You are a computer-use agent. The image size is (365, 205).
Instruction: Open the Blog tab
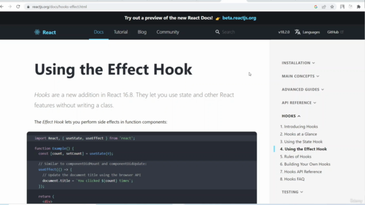(x=142, y=32)
